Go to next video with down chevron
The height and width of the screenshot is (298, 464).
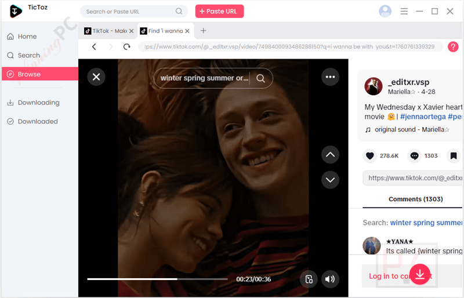pos(330,180)
